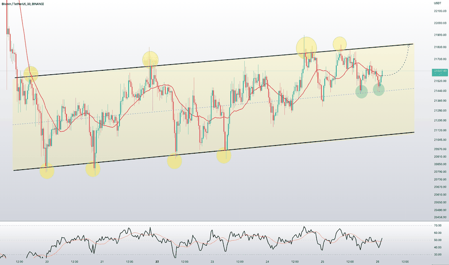449x265 pixels.
Task: Click the 12:00 label between dates 22 and 23
Action: (185, 262)
